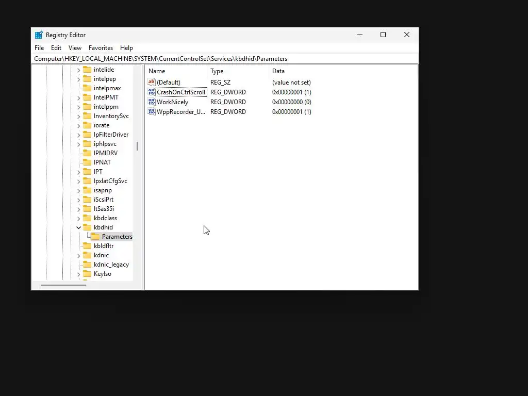Viewport: 528px width, 396px height.
Task: Open the Help menu
Action: [126, 48]
